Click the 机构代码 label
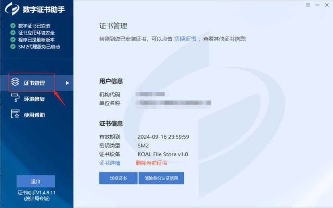333x208 pixels. point(110,94)
